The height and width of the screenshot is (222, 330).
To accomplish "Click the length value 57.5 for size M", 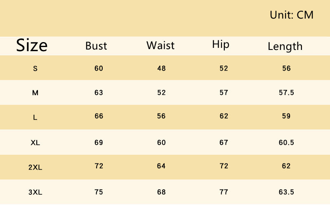I will (286, 92).
